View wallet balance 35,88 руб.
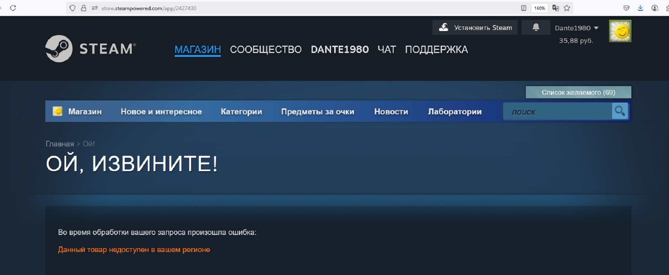Viewport: 669px width, 275px height. coord(576,41)
